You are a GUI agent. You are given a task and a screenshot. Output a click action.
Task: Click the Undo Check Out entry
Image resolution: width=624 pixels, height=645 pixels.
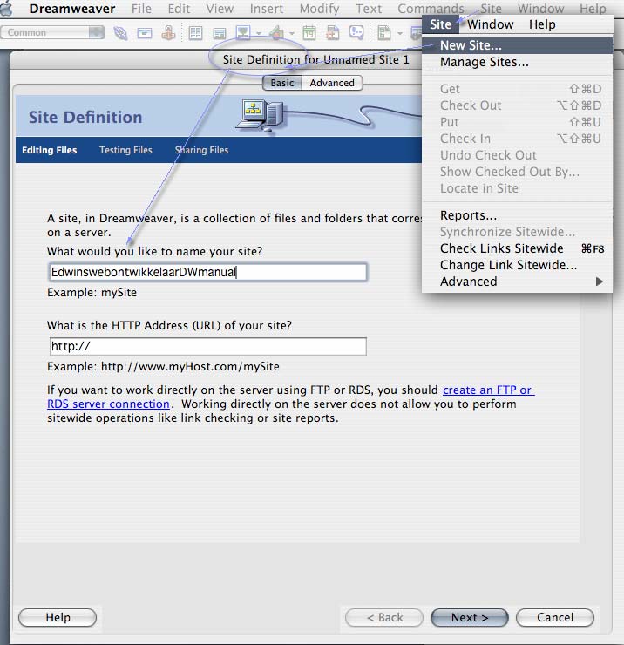pos(518,155)
